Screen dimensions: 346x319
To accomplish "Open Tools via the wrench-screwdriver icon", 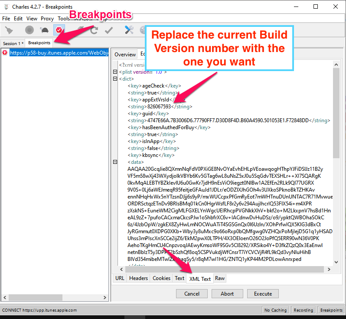I will (x=129, y=30).
